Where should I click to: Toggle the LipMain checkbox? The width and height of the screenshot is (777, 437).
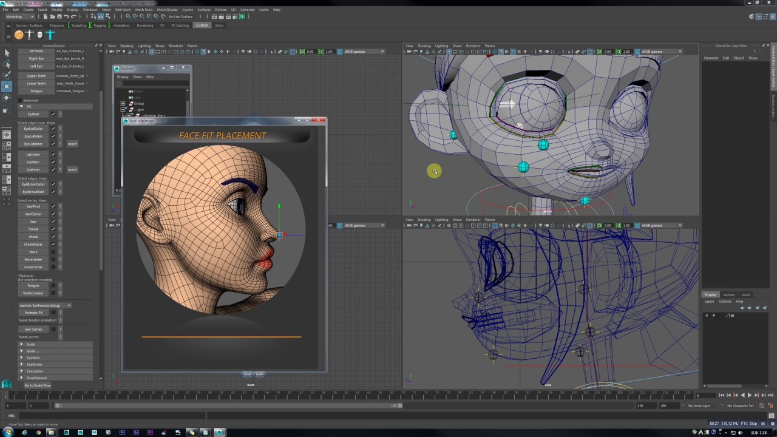pos(53,162)
